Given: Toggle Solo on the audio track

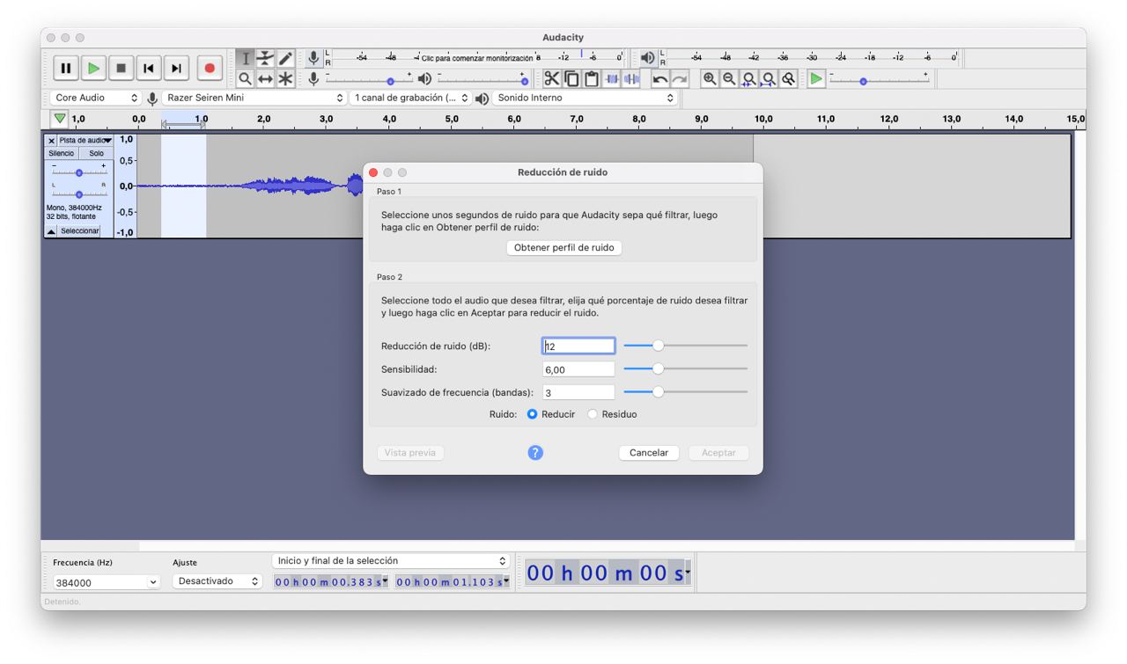Looking at the screenshot, I should [97, 154].
